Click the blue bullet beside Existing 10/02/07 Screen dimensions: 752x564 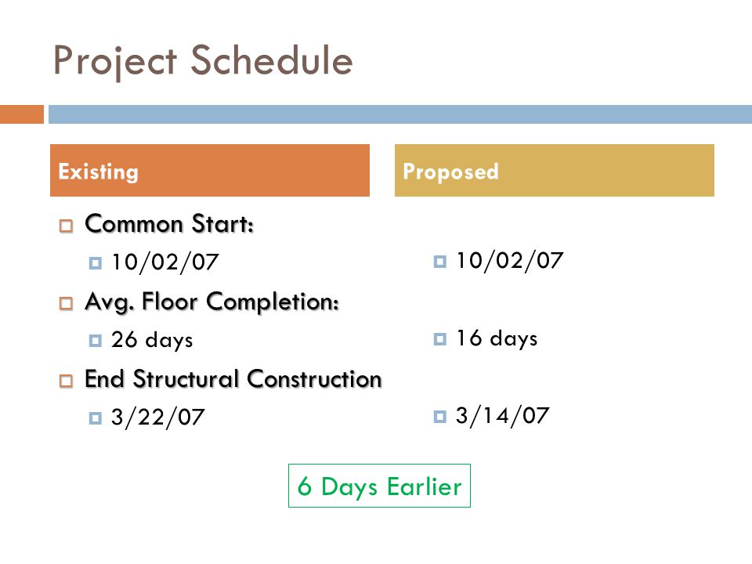(96, 263)
